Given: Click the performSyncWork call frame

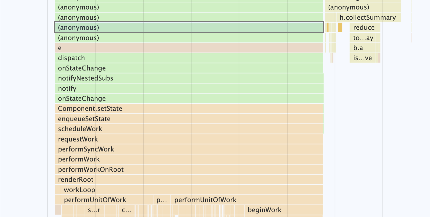Looking at the screenshot, I should 189,149.
